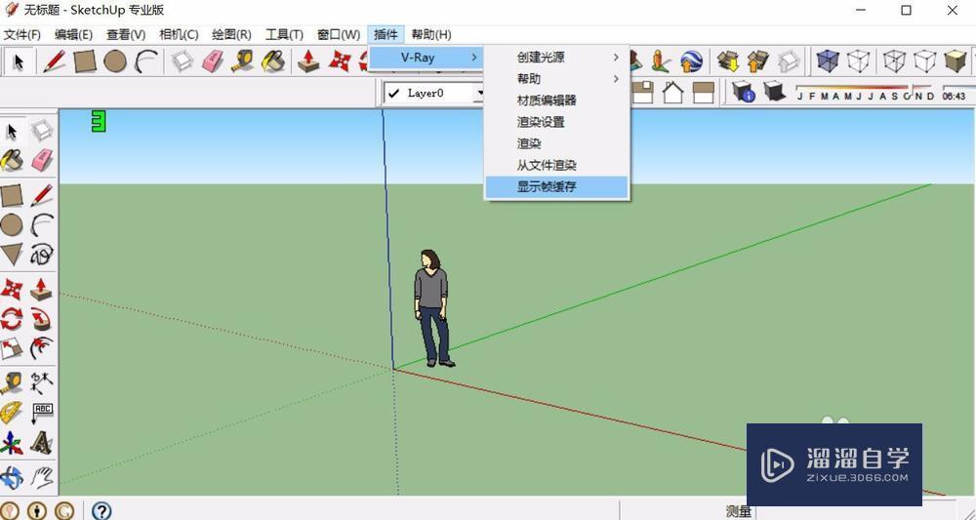Image resolution: width=976 pixels, height=520 pixels.
Task: Click the standing human figure in viewport
Action: (432, 308)
